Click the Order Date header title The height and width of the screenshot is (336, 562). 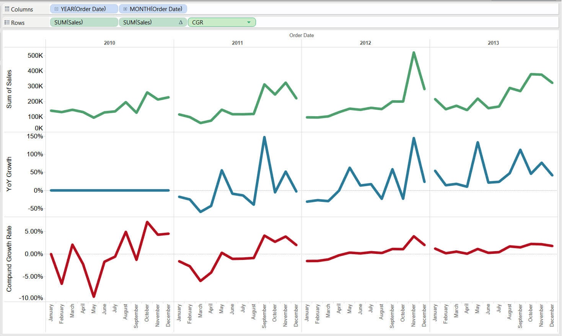301,35
